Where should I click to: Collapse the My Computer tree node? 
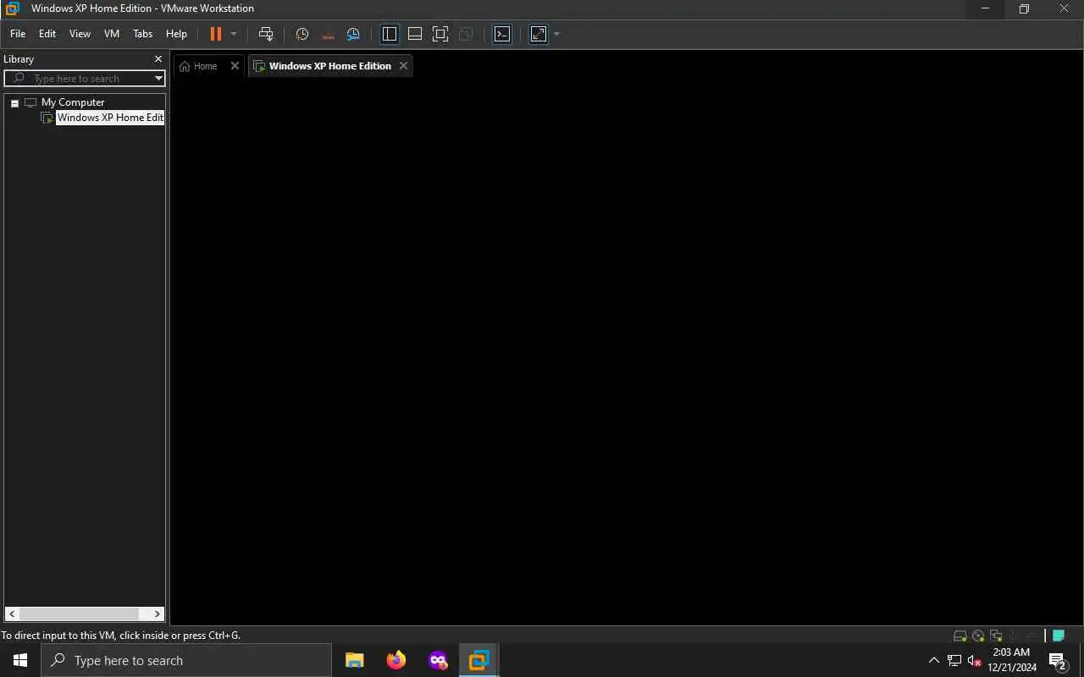[14, 102]
